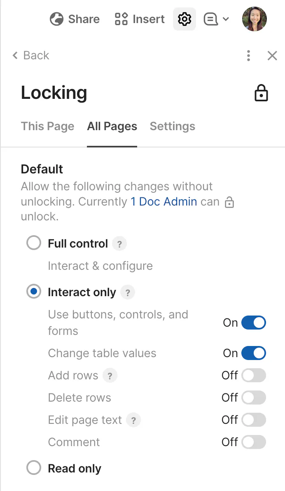Click the Share globe icon

pos(56,19)
